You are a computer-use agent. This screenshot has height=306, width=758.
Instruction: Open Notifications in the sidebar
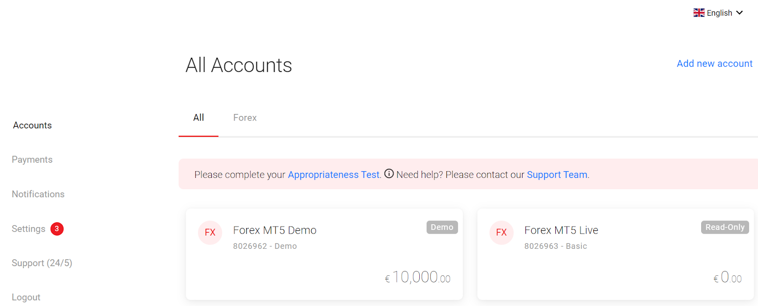[38, 194]
